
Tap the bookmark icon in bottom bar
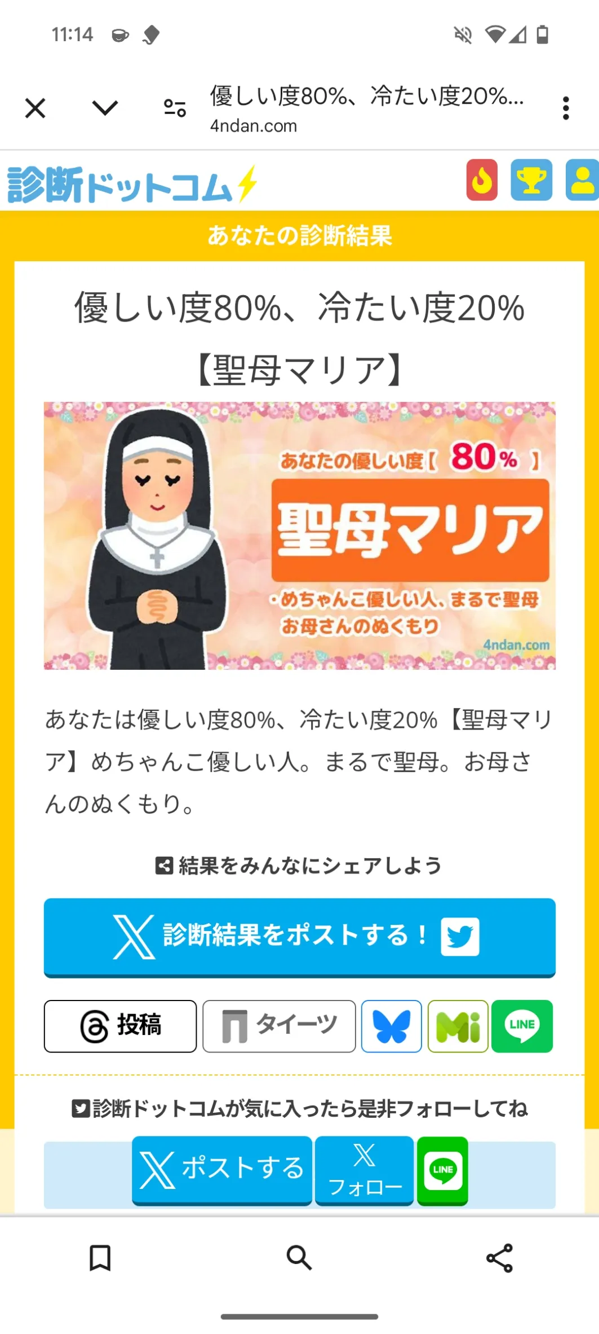pos(100,1258)
